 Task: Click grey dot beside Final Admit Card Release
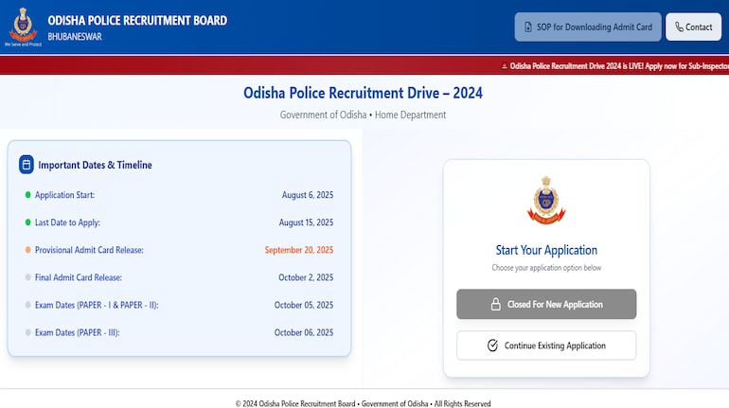click(x=27, y=277)
